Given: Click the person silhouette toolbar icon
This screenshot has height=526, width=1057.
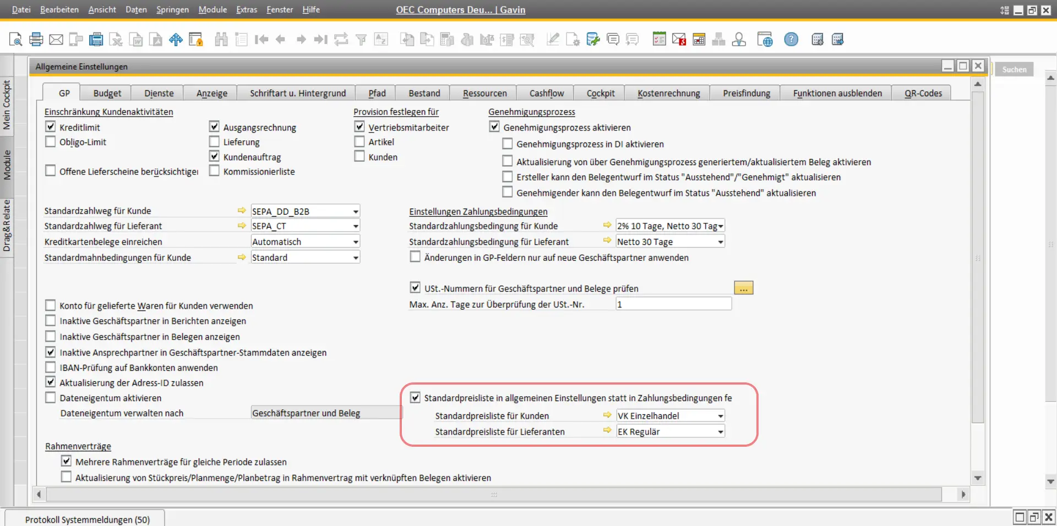Looking at the screenshot, I should [739, 40].
